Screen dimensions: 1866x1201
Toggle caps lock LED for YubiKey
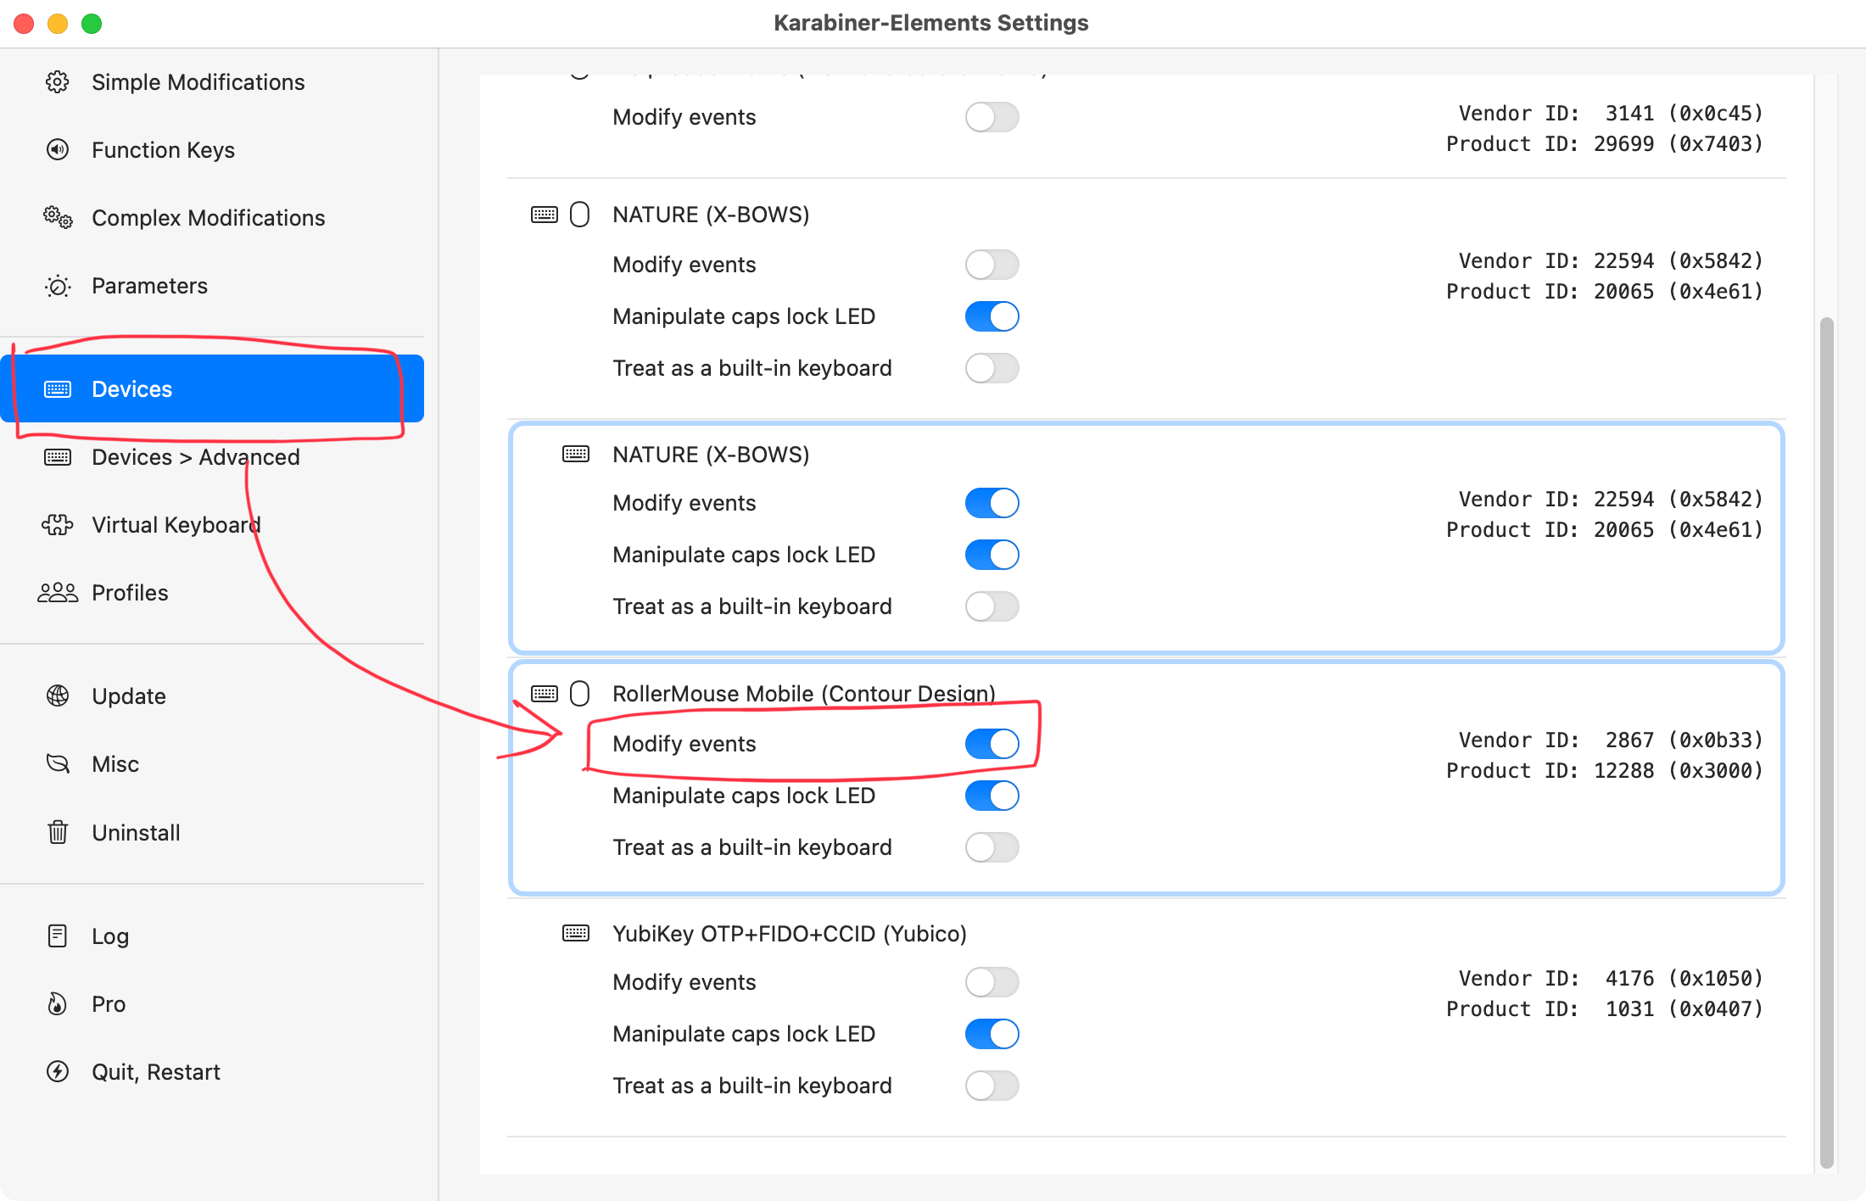coord(992,1034)
